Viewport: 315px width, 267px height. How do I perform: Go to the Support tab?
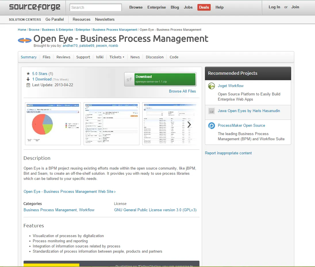[83, 57]
